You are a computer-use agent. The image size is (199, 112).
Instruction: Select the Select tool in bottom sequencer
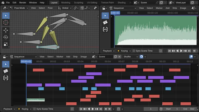tap(6, 64)
